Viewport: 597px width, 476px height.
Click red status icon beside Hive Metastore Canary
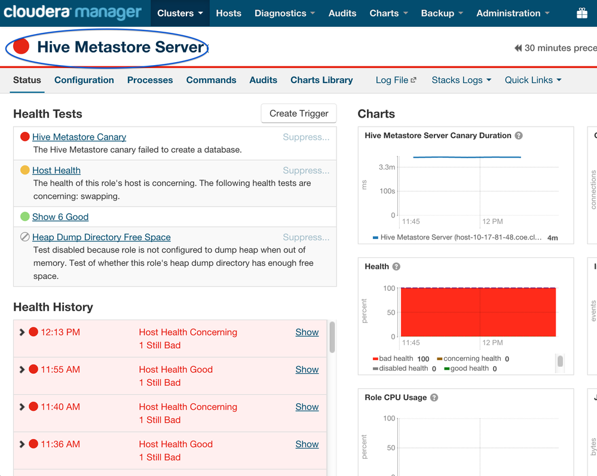click(25, 137)
